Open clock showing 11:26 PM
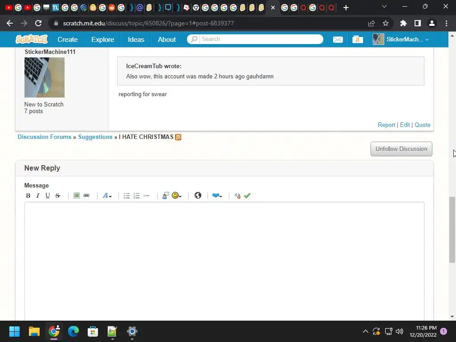Screen dimensions: 456x342 [x=423, y=331]
